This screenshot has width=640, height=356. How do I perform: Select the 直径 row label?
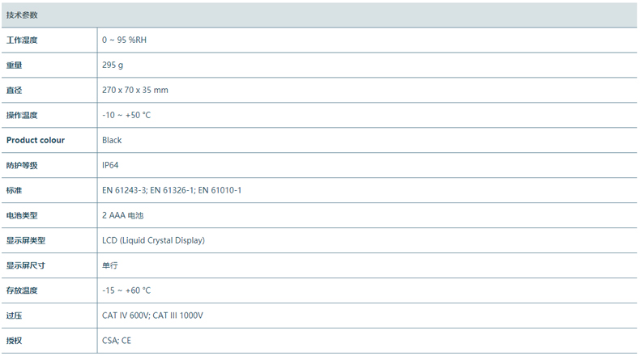click(14, 90)
